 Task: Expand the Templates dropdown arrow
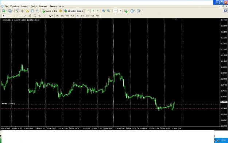tap(140, 11)
